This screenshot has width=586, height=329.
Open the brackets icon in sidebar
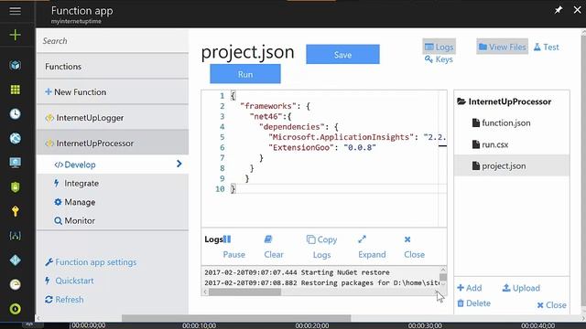[16, 236]
